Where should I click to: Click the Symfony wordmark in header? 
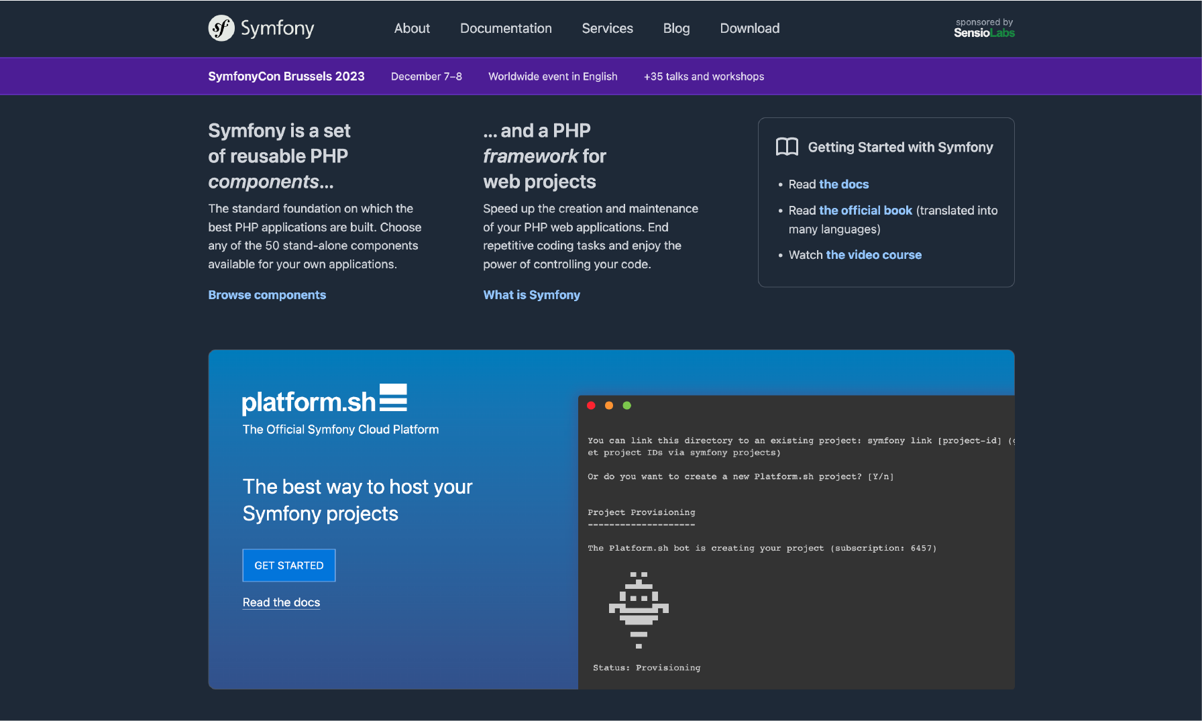click(x=277, y=28)
